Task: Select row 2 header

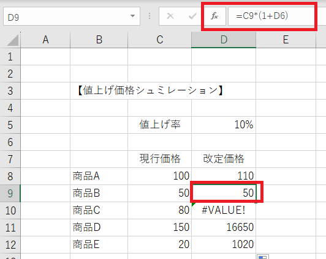Action: tap(10, 74)
